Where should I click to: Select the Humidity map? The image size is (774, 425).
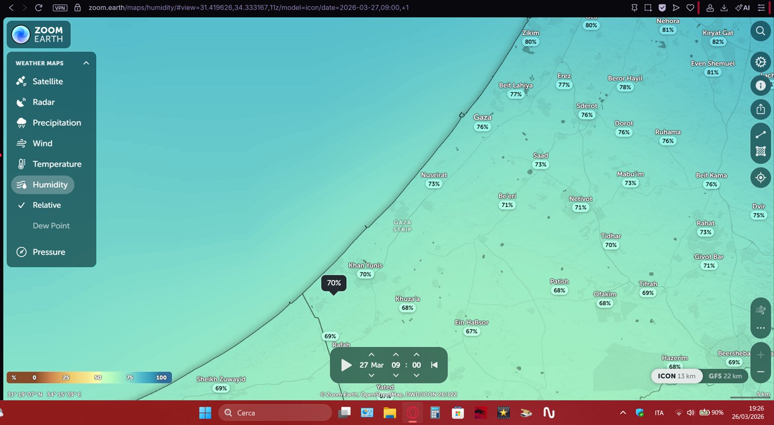coord(43,185)
